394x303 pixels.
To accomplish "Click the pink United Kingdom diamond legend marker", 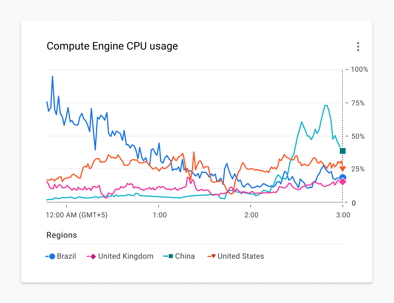I will (93, 256).
